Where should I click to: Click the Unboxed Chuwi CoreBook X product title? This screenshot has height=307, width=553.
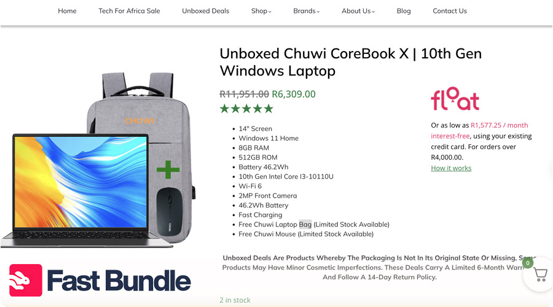point(351,62)
